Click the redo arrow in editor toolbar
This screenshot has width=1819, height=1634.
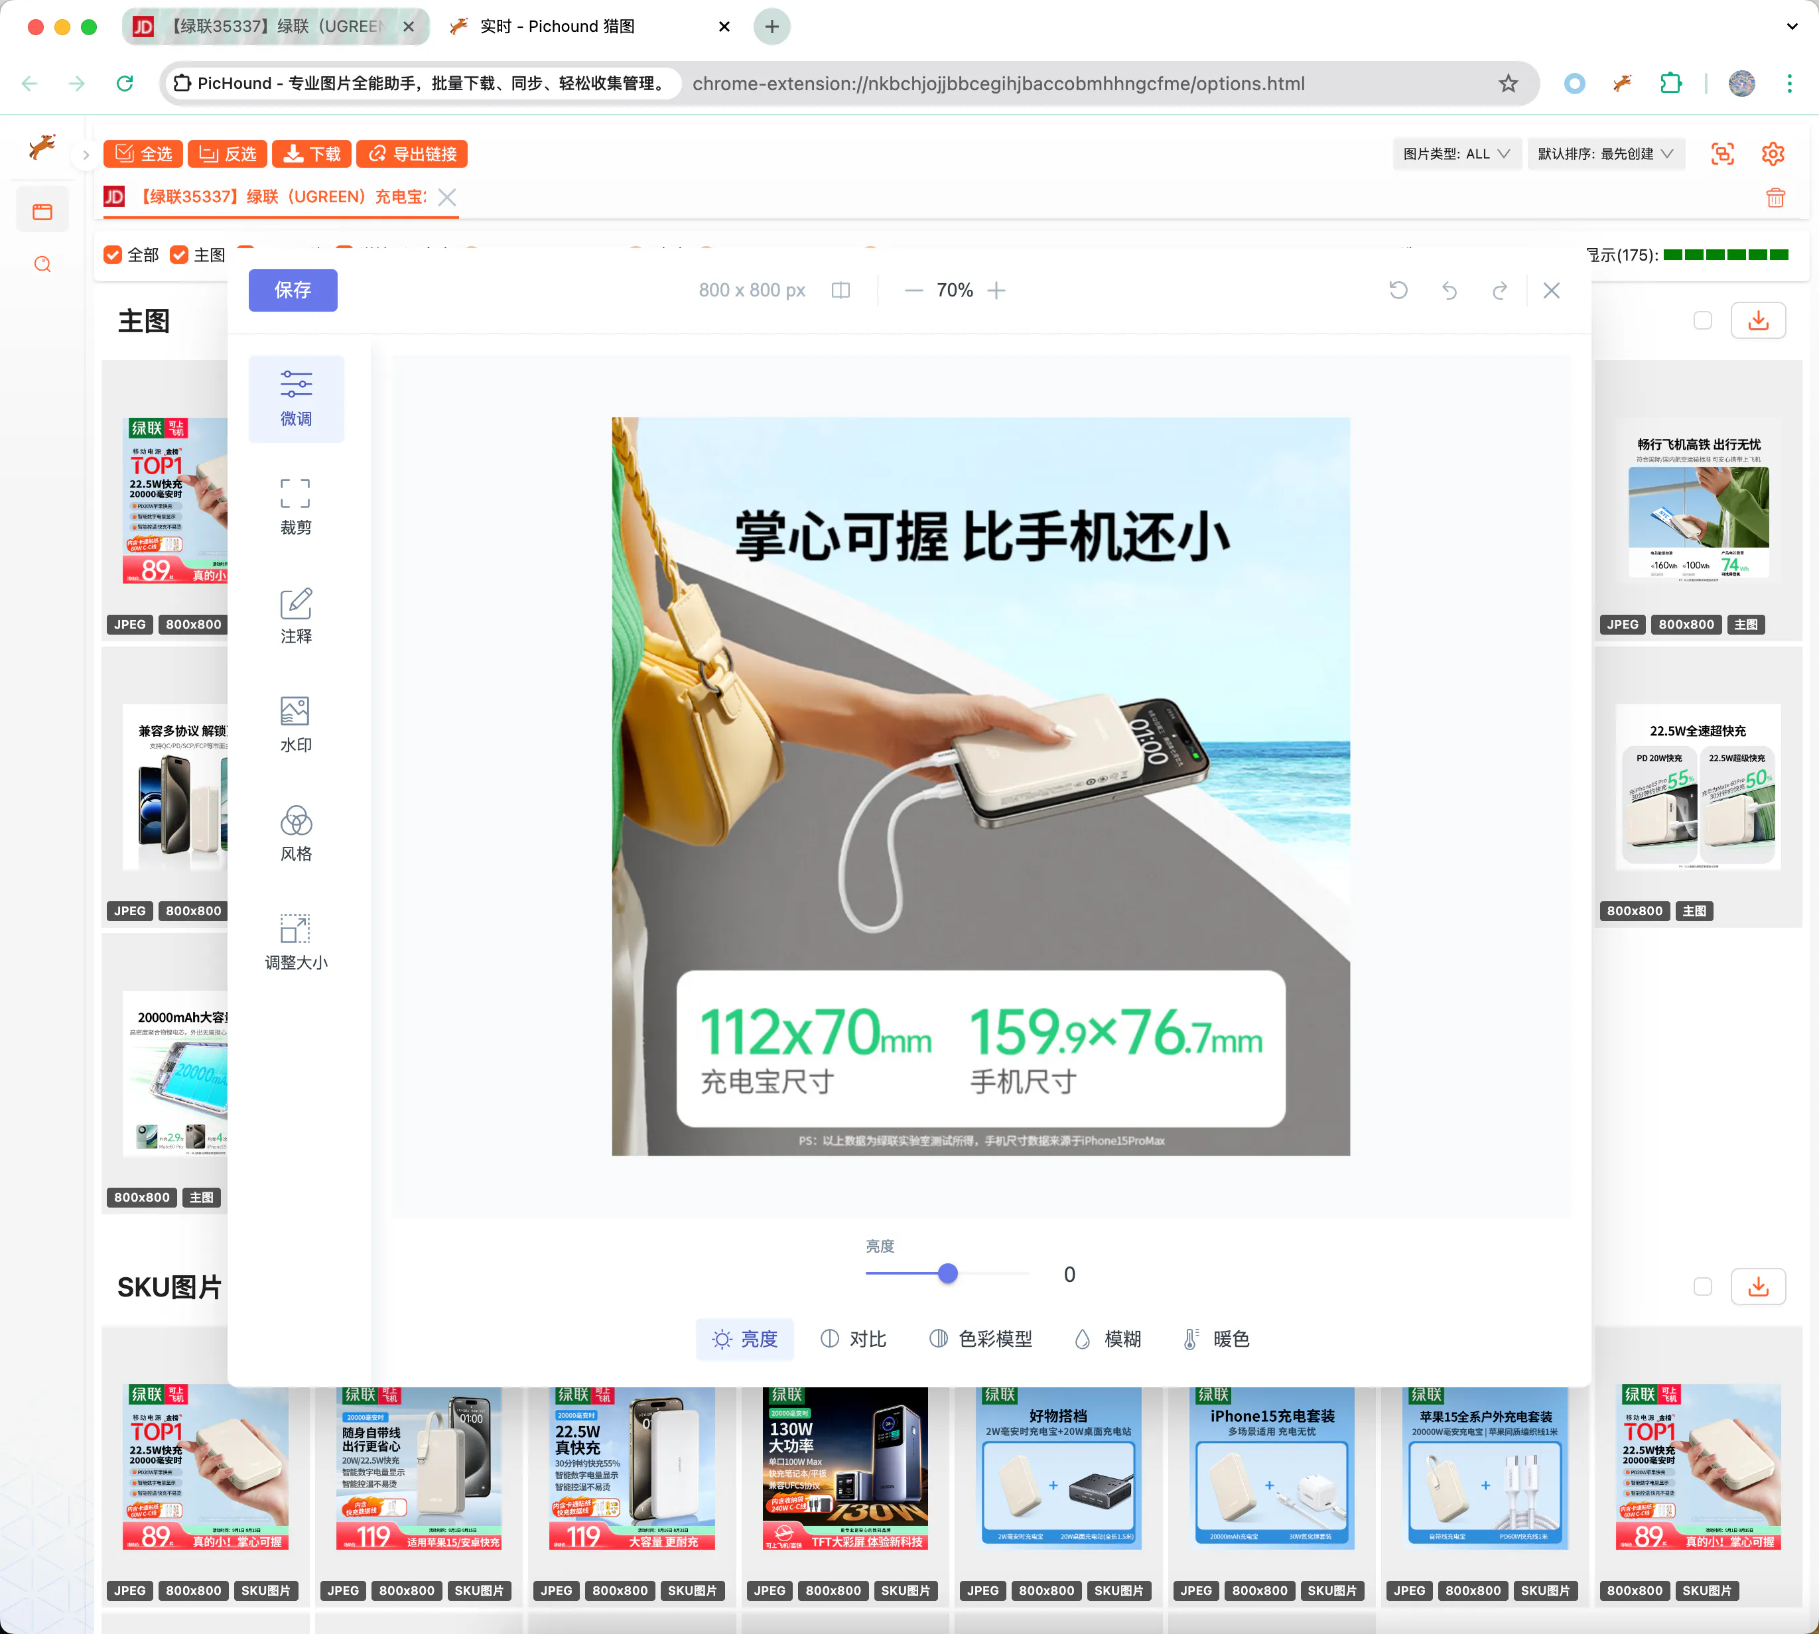coord(1500,290)
